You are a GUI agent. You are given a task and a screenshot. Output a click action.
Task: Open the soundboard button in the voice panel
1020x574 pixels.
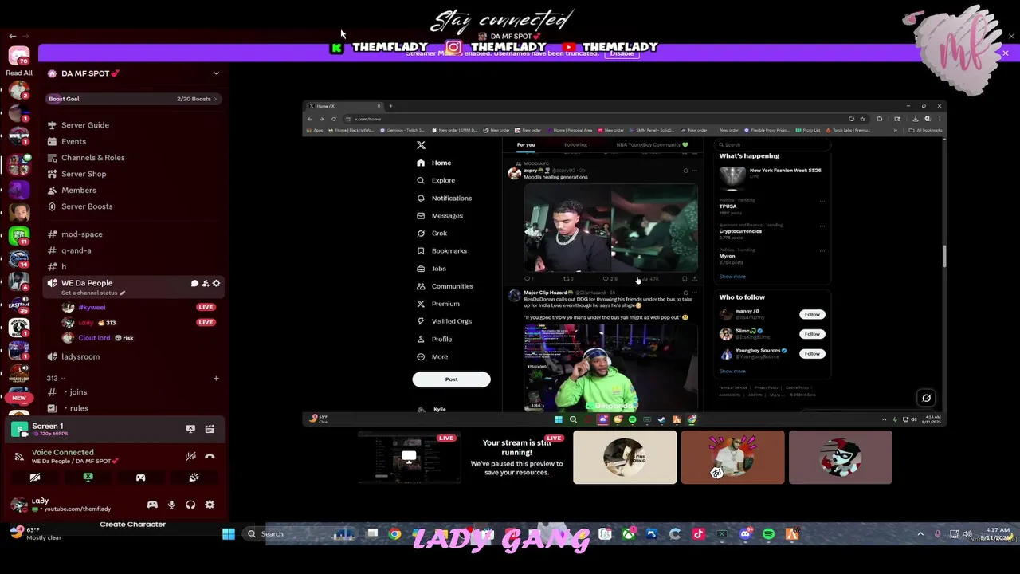194,478
